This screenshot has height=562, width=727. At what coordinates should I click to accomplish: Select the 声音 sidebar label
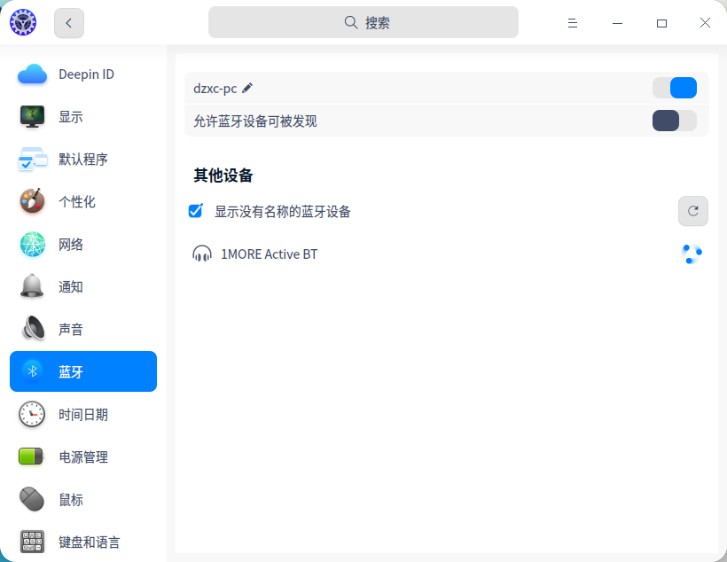tap(71, 329)
